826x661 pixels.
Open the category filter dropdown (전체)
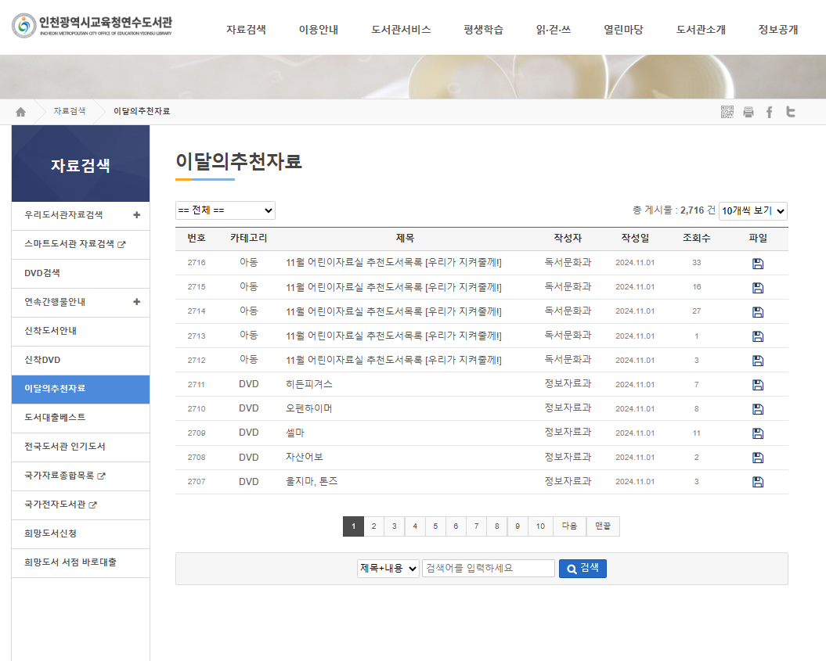click(225, 210)
